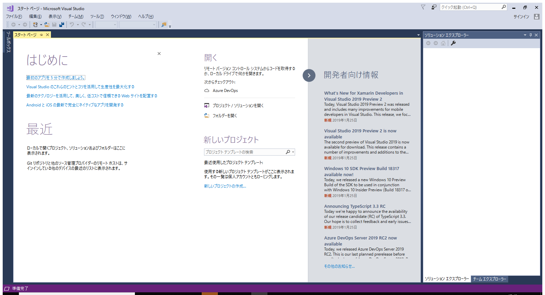Close the スタート ページ tab

[48, 35]
